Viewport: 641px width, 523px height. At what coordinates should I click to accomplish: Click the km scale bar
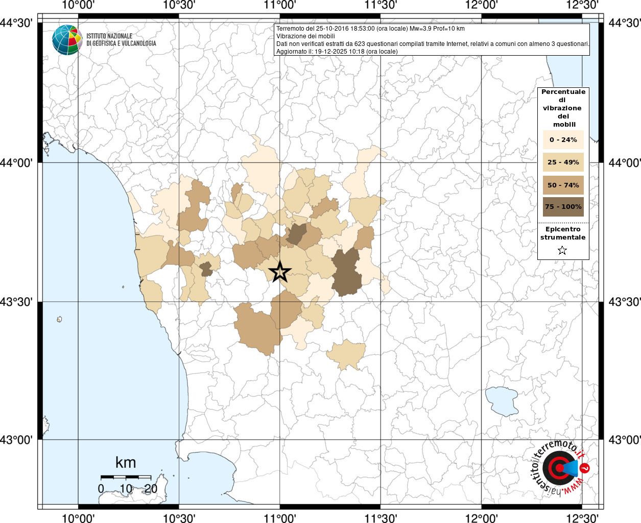(x=126, y=477)
